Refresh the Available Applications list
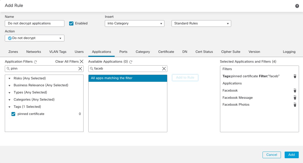 [x=131, y=62]
